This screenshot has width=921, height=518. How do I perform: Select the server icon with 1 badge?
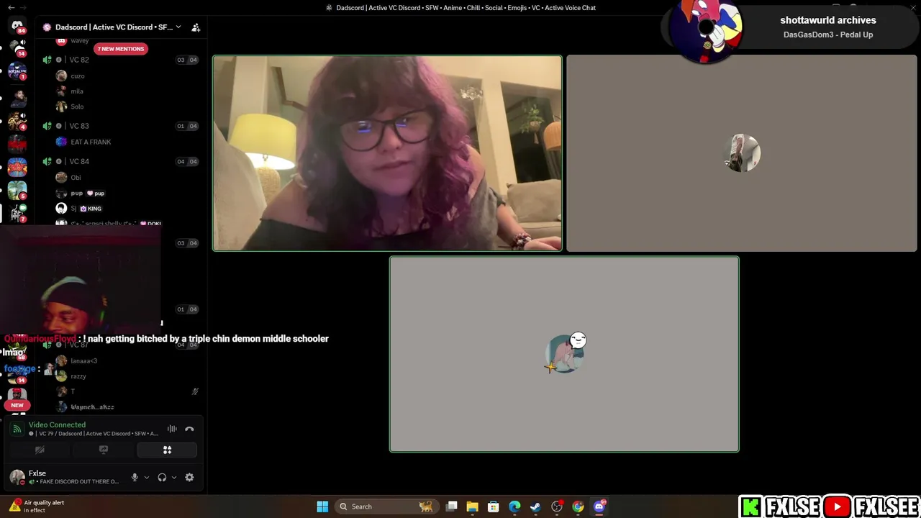pyautogui.click(x=17, y=71)
